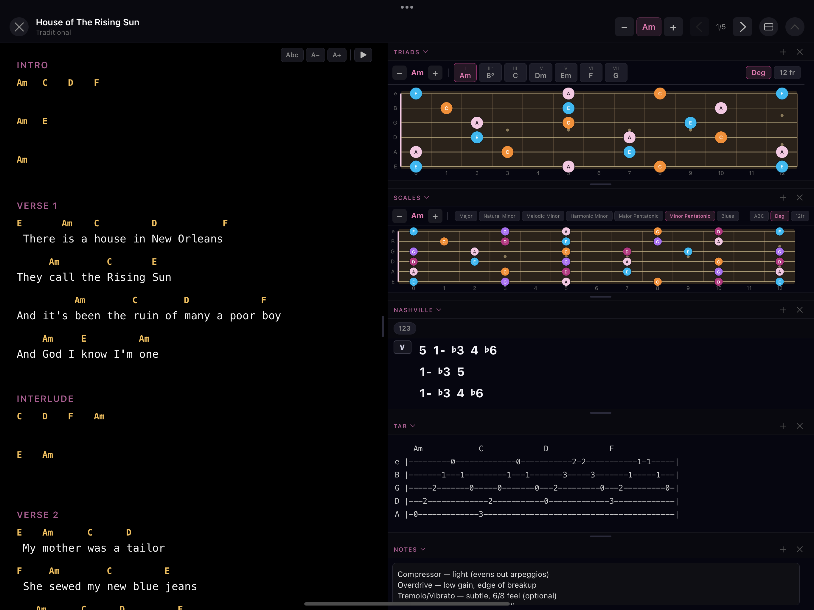Select the II° B° triad

[490, 72]
